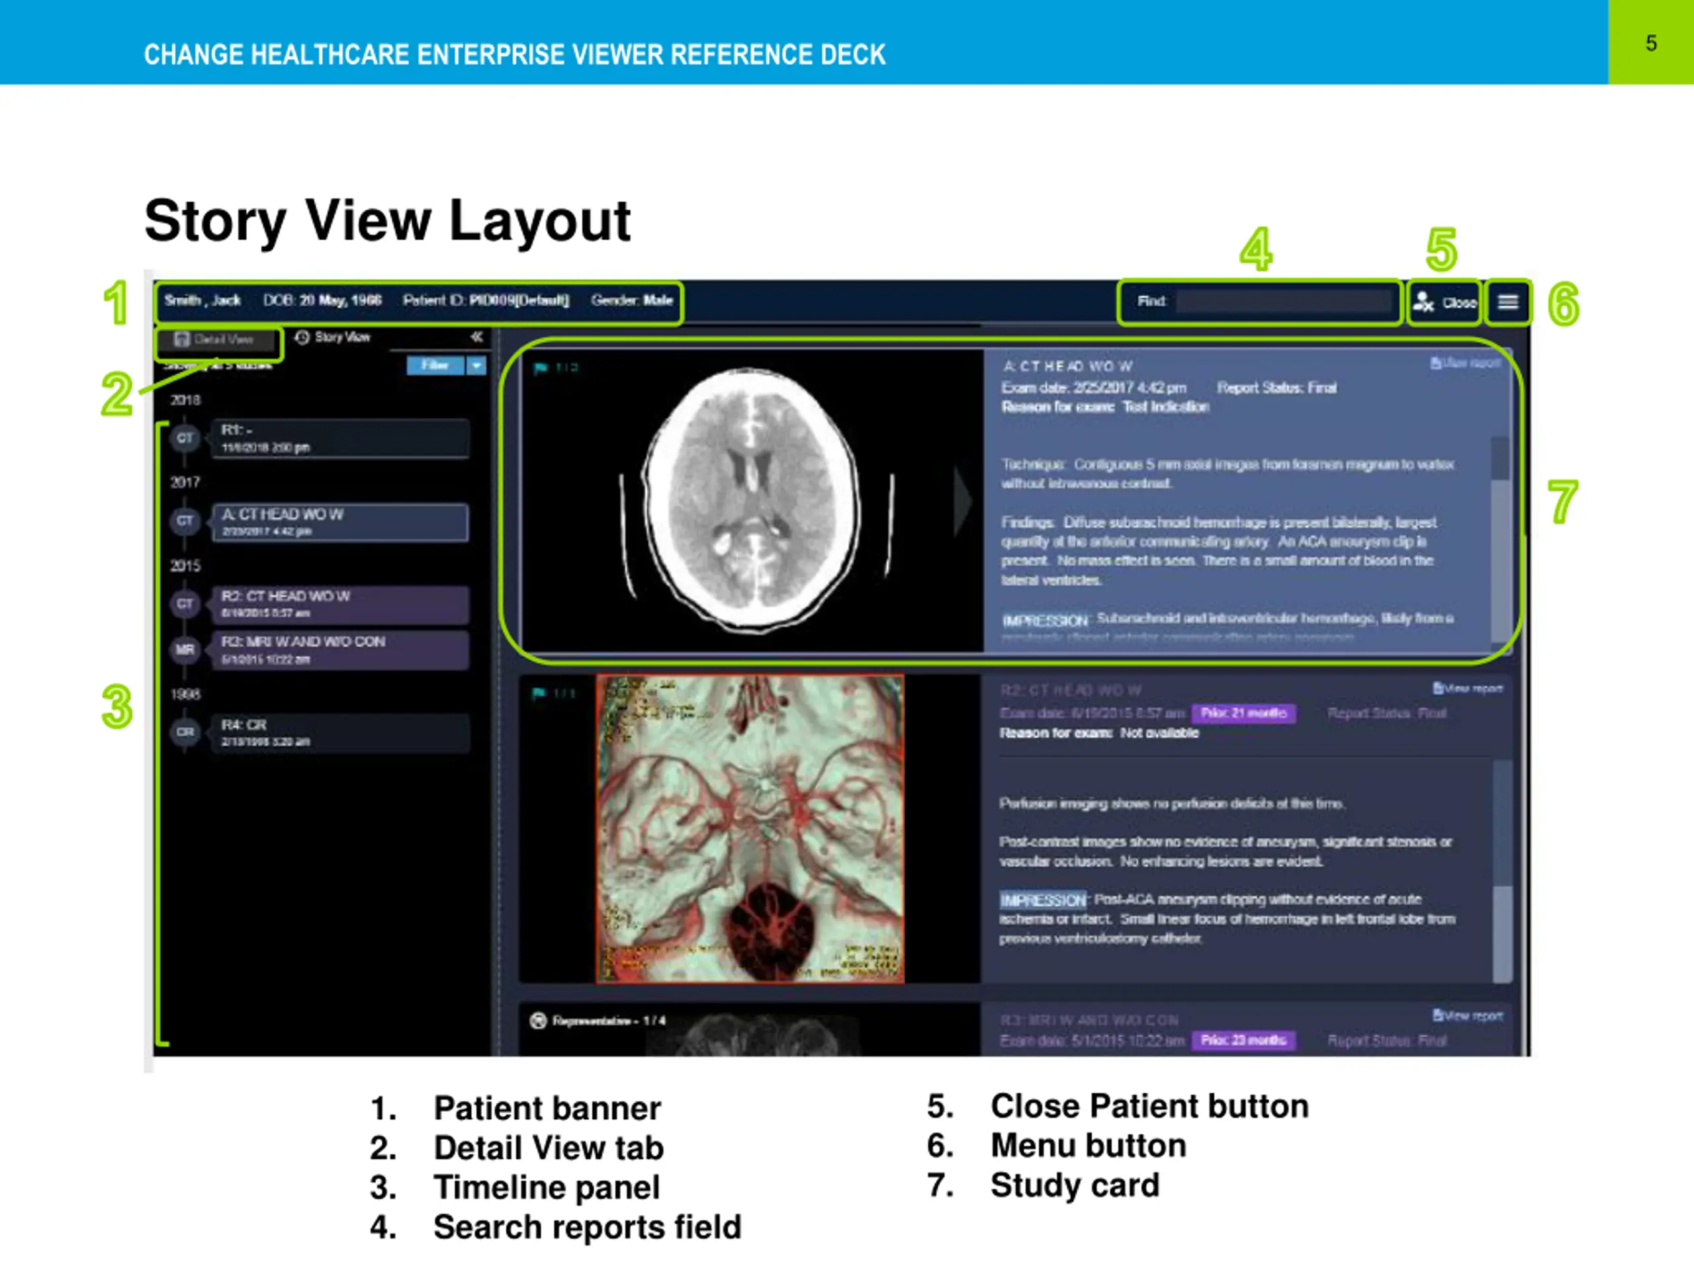Viewport: 1694px width, 1270px height.
Task: Switch to the Detail View tab
Action: pos(216,339)
